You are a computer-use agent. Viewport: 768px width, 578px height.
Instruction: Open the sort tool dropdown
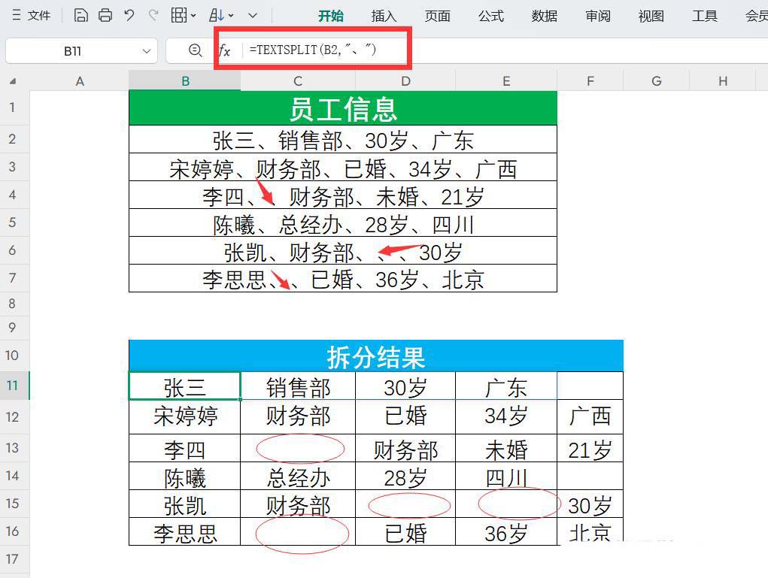220,15
